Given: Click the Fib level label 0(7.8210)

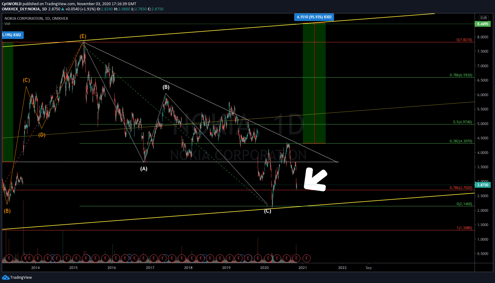Looking at the screenshot, I should click(464, 40).
